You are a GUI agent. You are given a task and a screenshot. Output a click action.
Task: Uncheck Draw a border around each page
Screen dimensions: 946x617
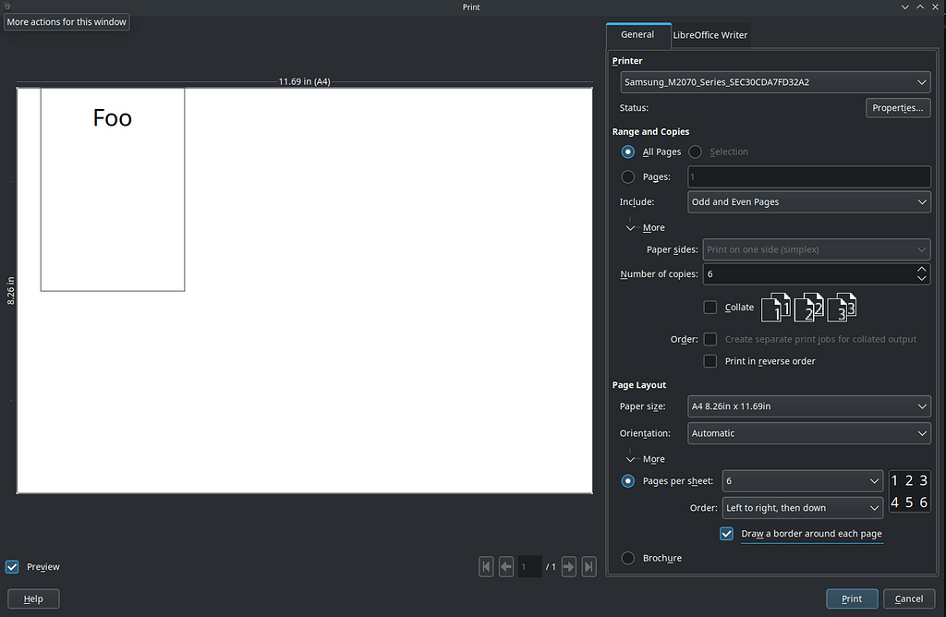(728, 534)
